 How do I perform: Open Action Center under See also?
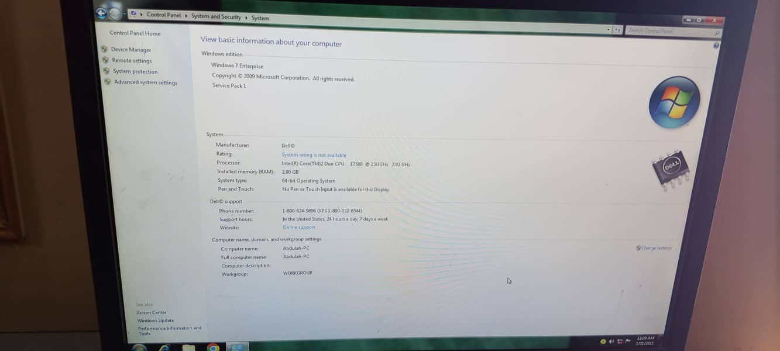(152, 312)
